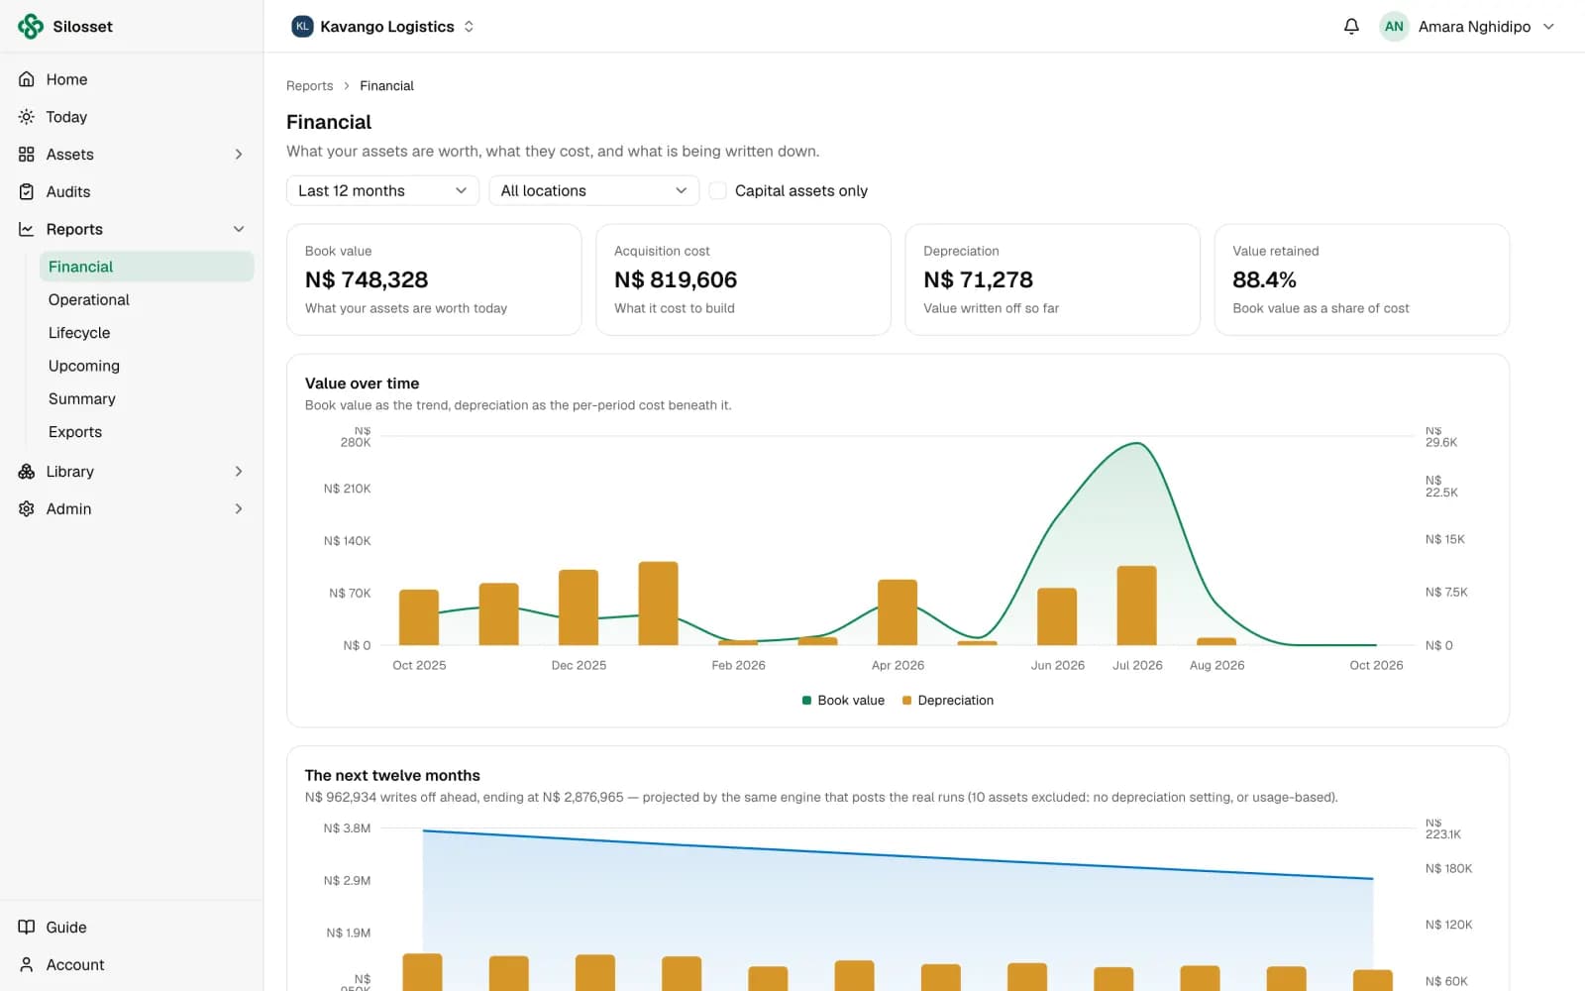Click the 88.4% value
The width and height of the screenshot is (1585, 991).
point(1264,280)
